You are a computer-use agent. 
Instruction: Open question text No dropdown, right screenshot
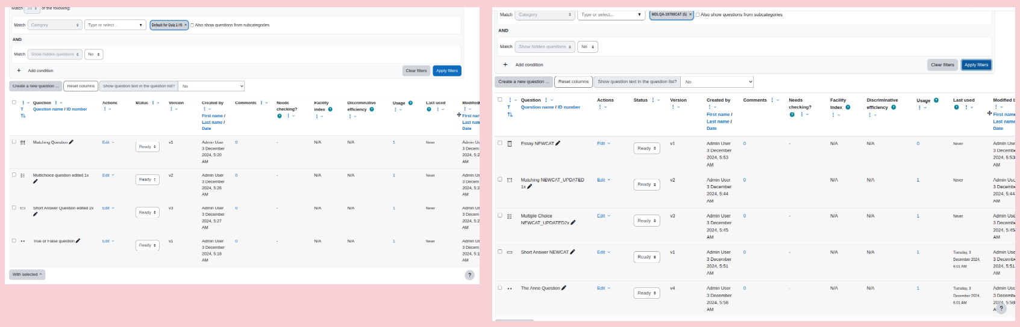[x=718, y=82]
